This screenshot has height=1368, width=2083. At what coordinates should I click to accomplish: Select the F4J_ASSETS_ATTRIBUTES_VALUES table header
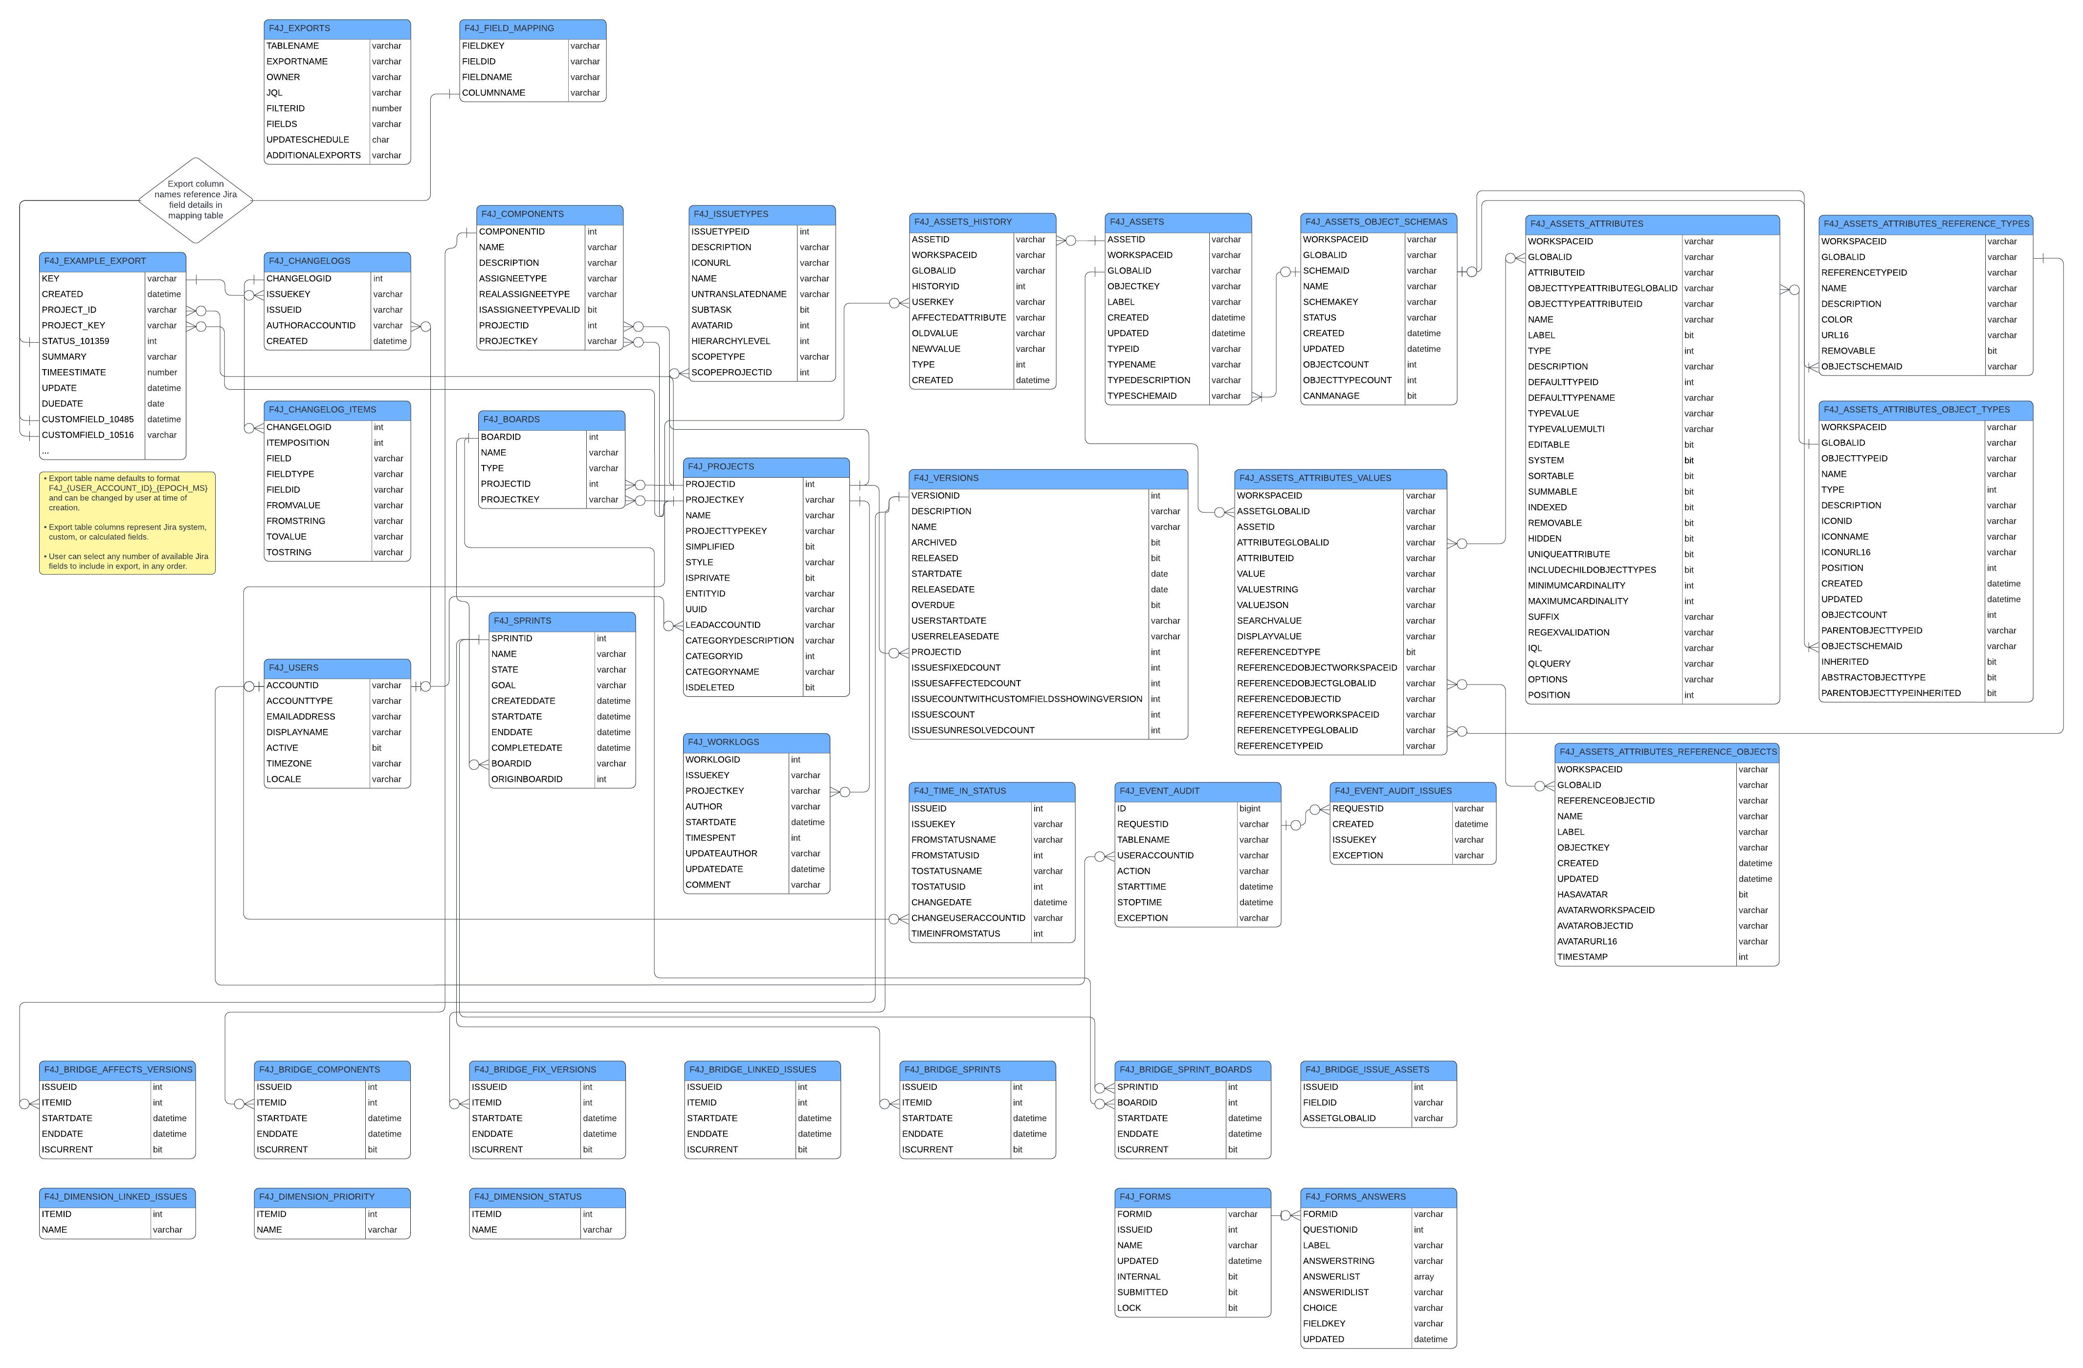point(1341,479)
